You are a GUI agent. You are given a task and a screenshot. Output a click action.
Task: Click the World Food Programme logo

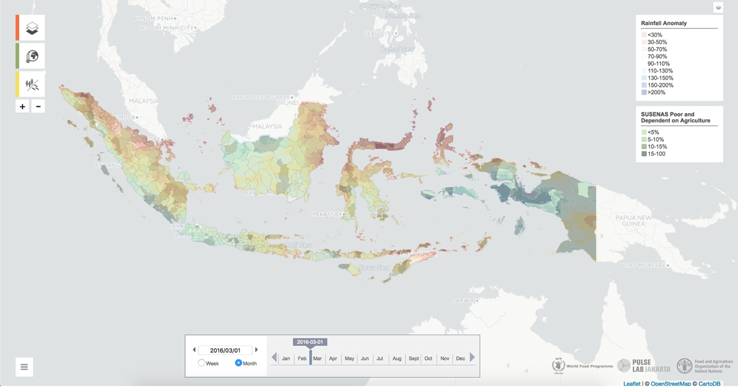pyautogui.click(x=576, y=366)
